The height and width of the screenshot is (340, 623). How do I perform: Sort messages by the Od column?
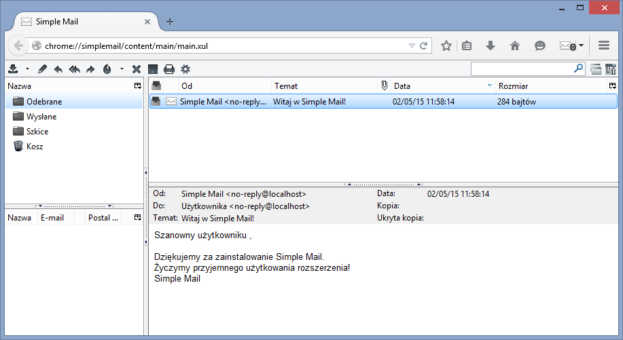[x=224, y=86]
